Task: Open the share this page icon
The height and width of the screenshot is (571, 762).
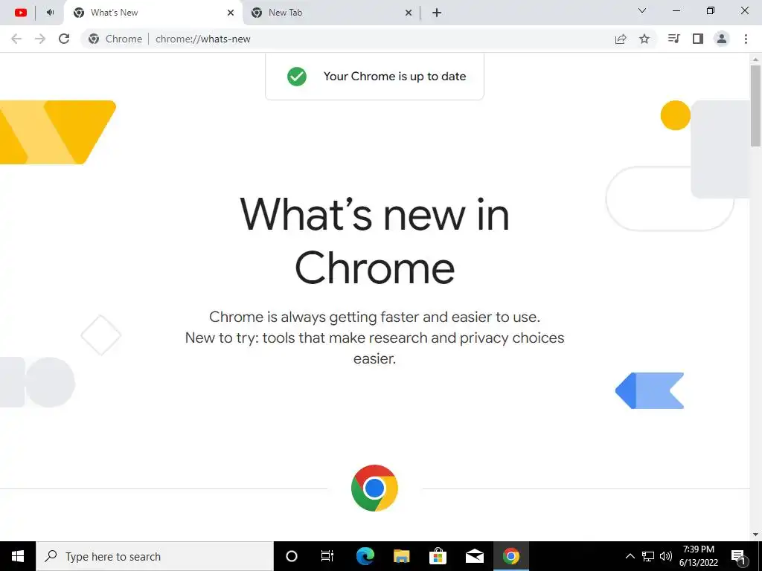Action: (x=621, y=39)
